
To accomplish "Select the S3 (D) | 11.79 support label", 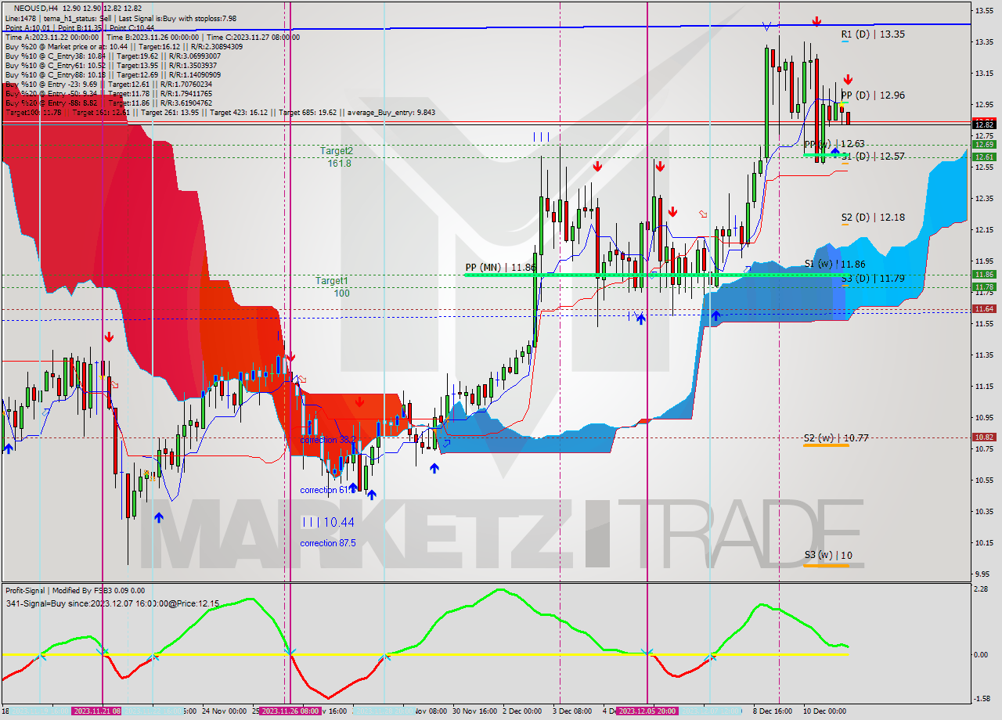I will click(873, 278).
